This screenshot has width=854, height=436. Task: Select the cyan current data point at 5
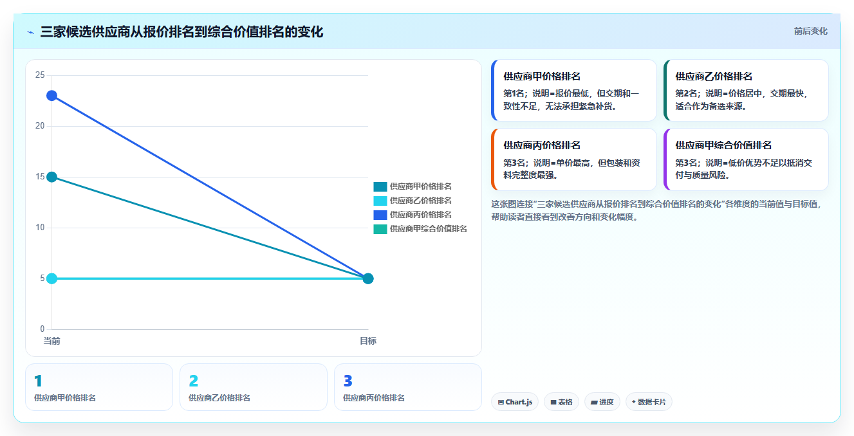[x=51, y=278]
